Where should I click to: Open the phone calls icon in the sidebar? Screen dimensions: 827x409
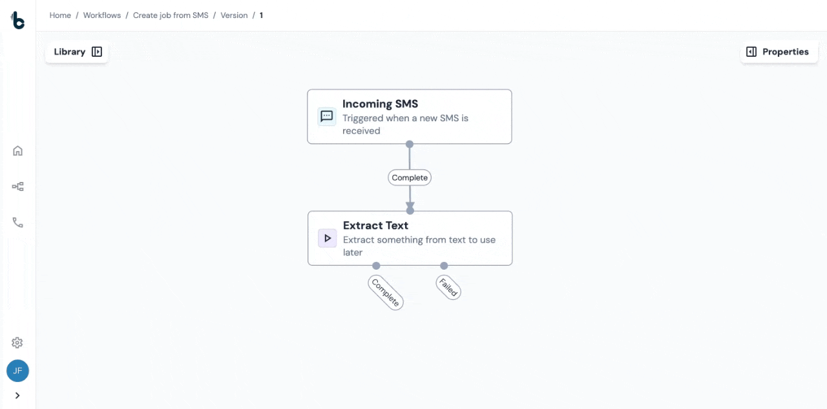(17, 223)
